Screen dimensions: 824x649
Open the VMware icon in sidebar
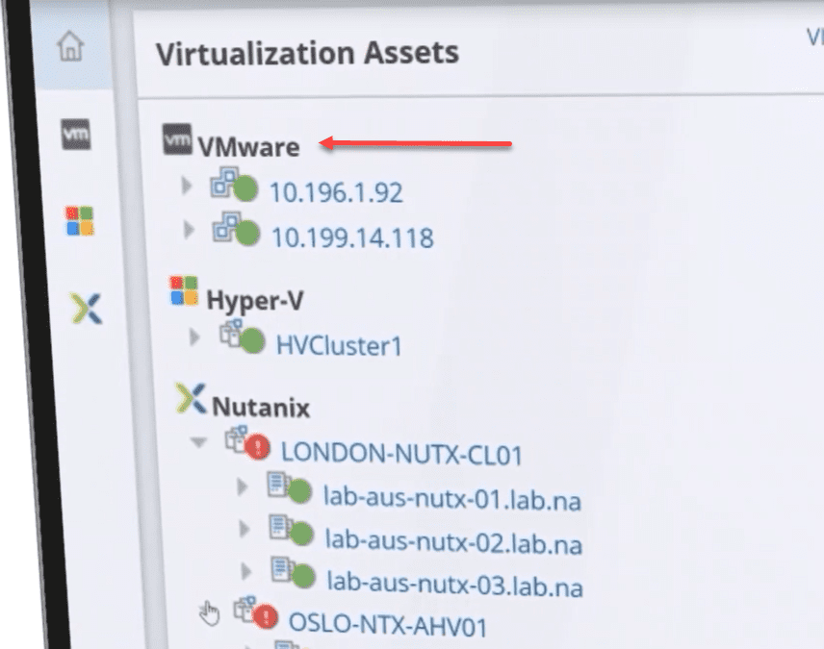tap(76, 135)
